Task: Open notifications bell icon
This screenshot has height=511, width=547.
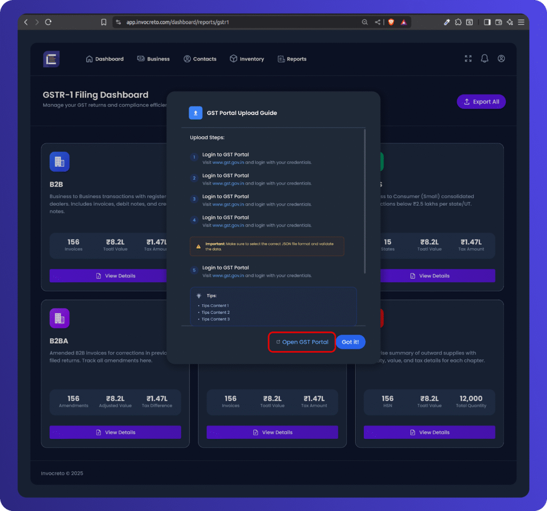Action: (x=485, y=59)
